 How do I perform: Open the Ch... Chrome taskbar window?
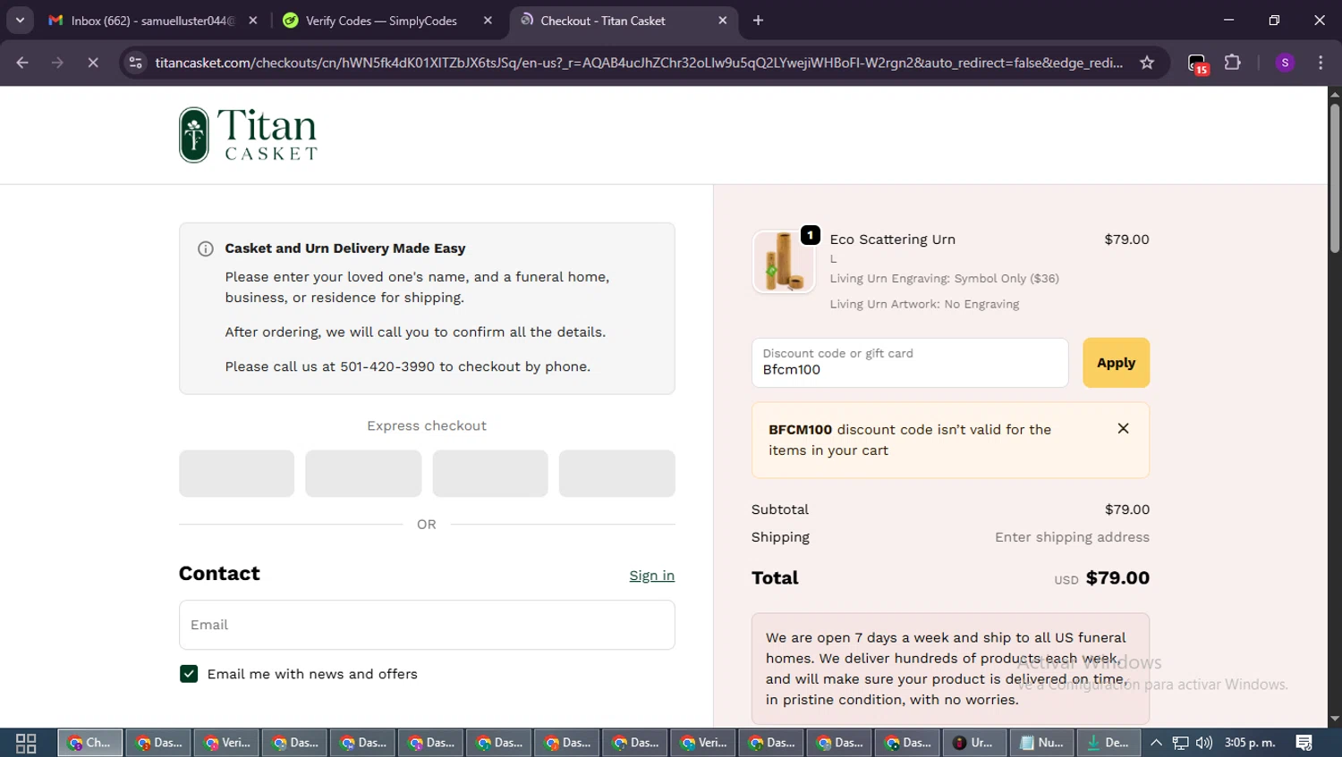coord(90,743)
